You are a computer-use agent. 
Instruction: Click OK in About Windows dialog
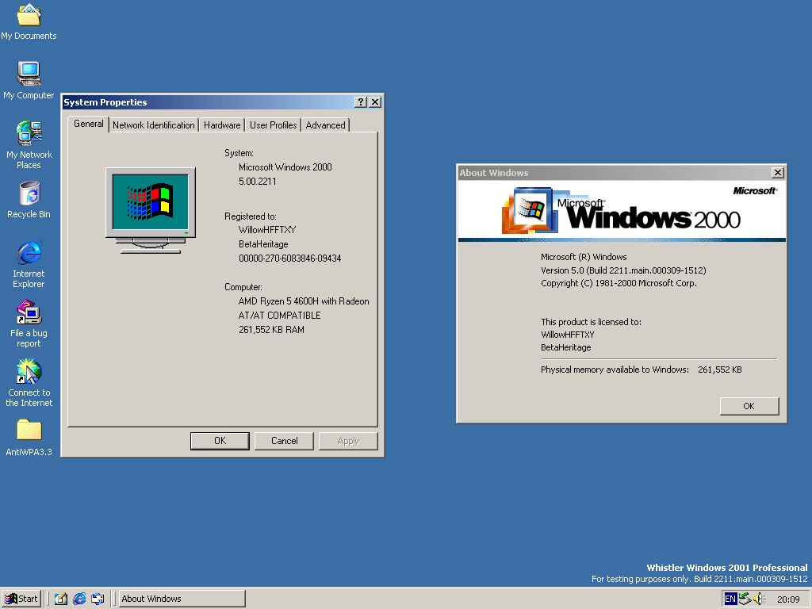click(749, 406)
